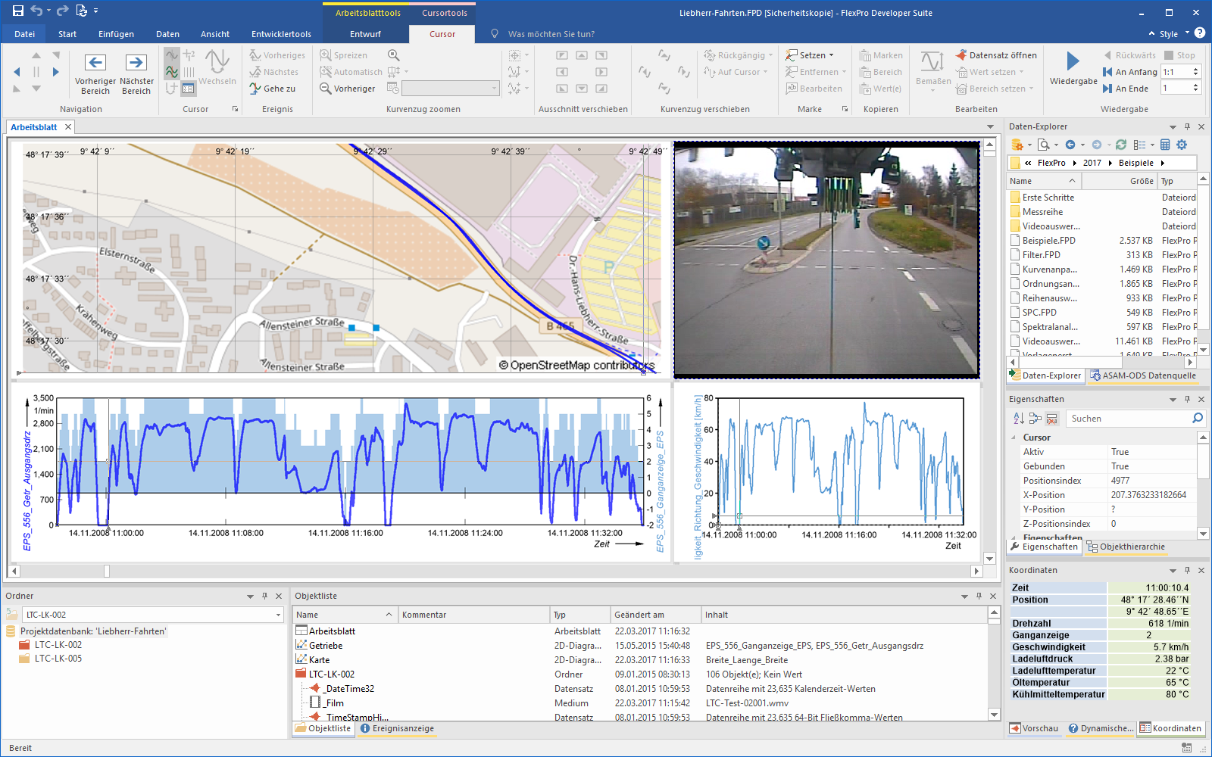
Task: Click refresh icon in Daten-Explorer toolbar
Action: click(x=1121, y=145)
